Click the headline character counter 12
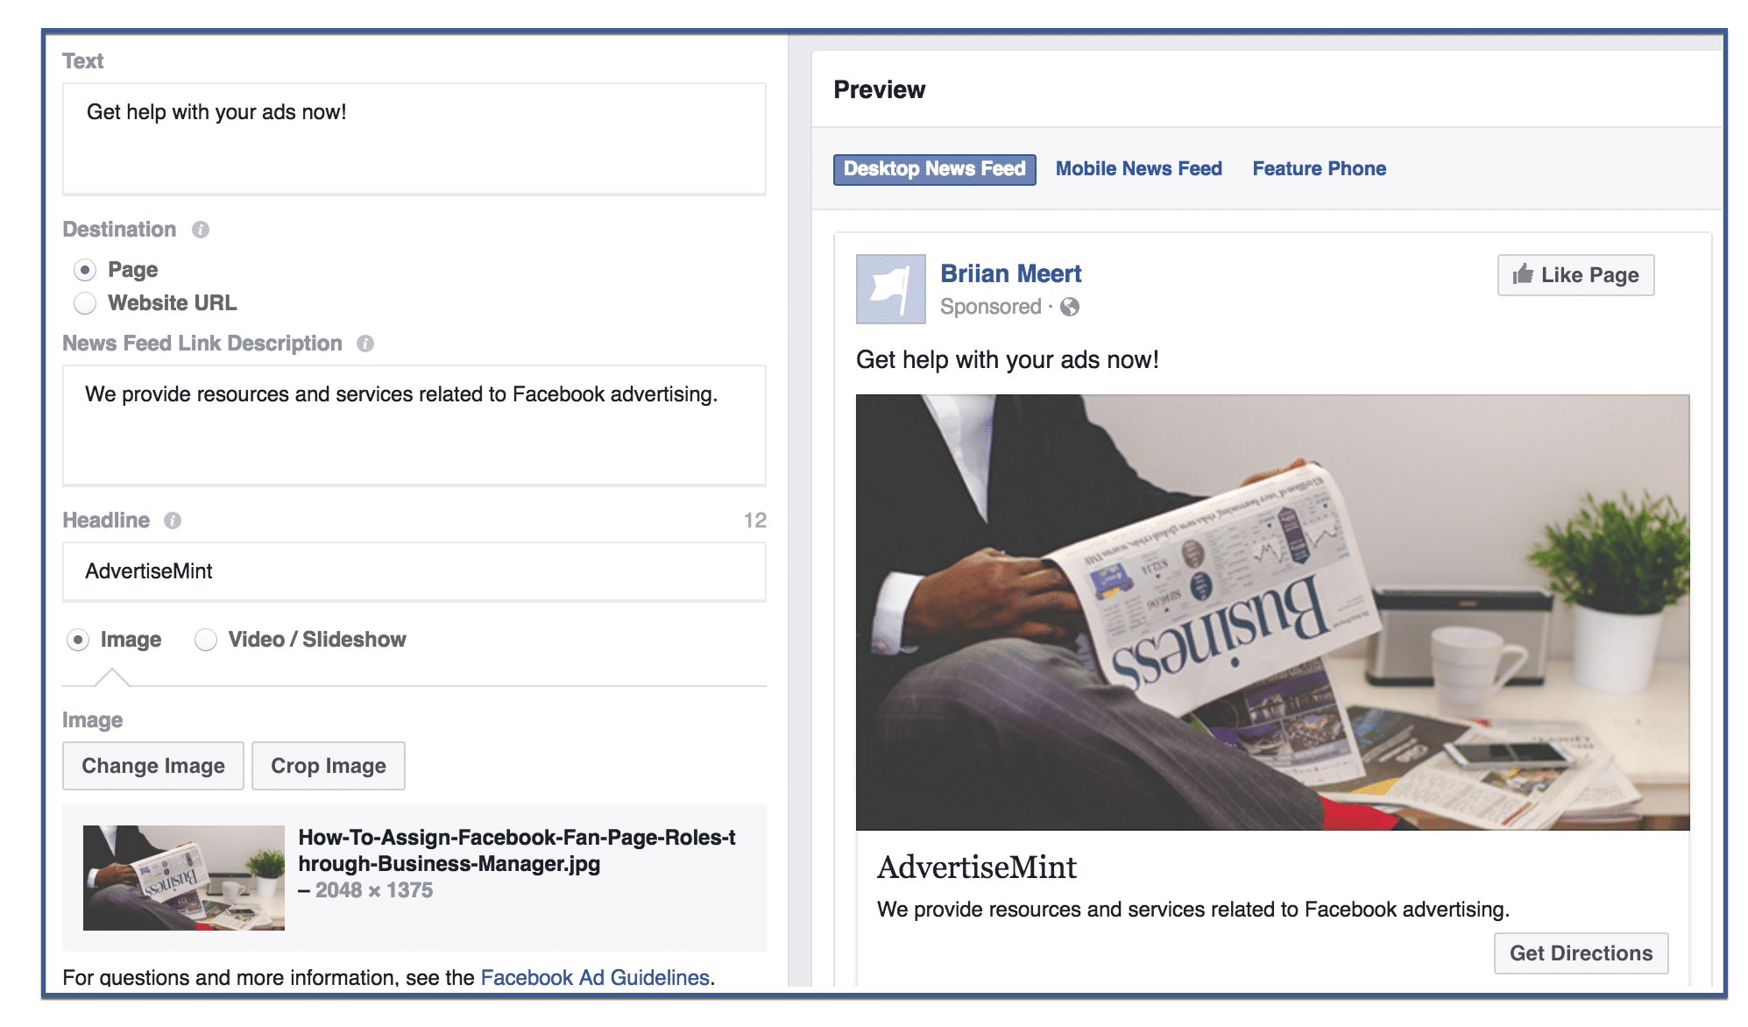The height and width of the screenshot is (1027, 1748). (755, 521)
